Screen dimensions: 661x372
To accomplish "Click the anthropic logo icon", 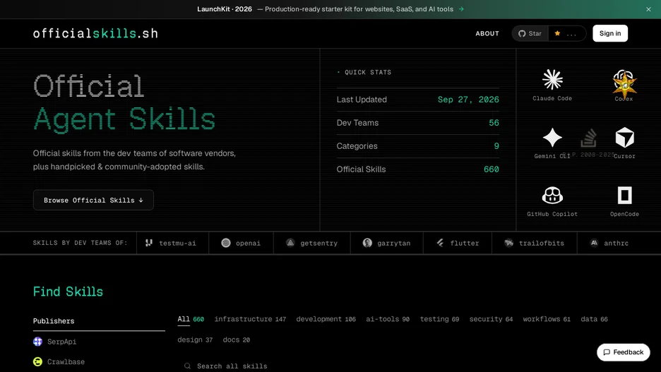I will tap(593, 243).
